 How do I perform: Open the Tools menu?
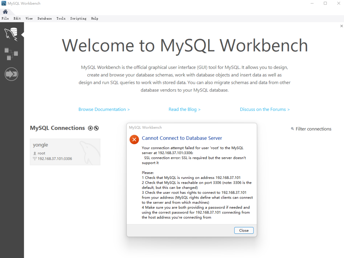[61, 19]
